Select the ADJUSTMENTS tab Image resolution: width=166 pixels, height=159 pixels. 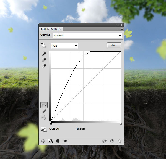click(51, 29)
